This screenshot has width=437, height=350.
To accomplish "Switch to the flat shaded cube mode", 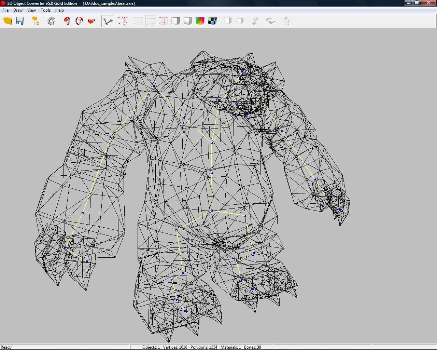I will pos(175,21).
